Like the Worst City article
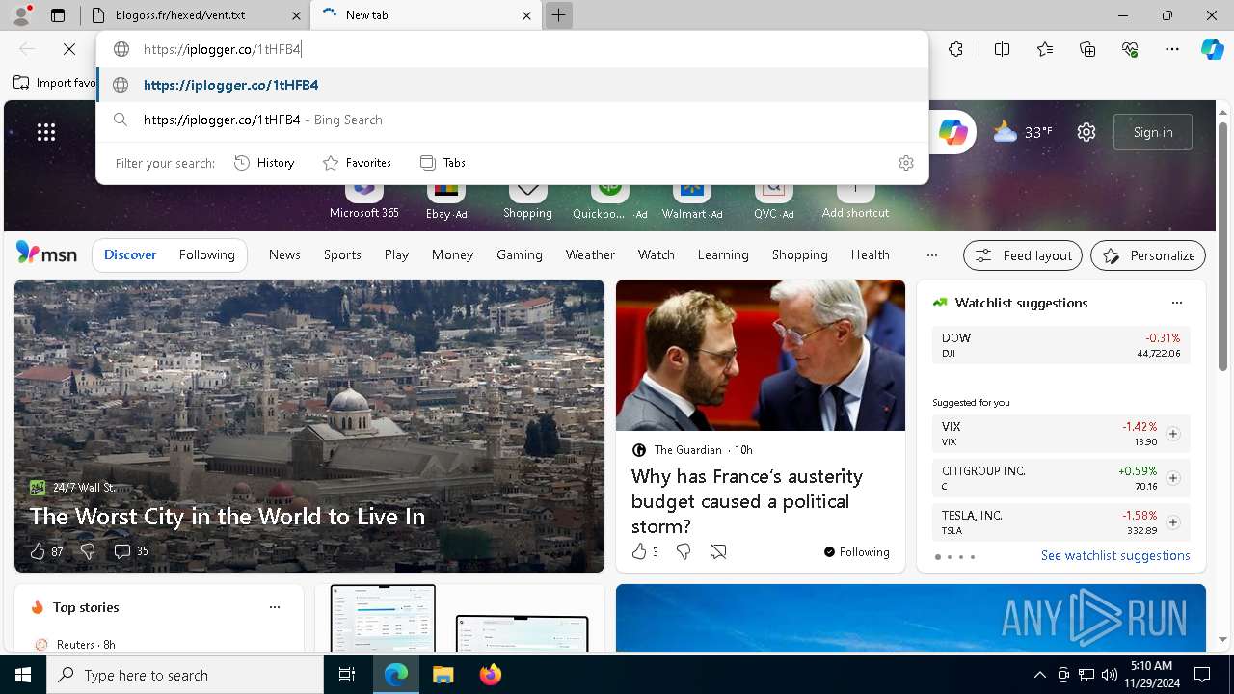This screenshot has height=694, width=1234. click(45, 551)
